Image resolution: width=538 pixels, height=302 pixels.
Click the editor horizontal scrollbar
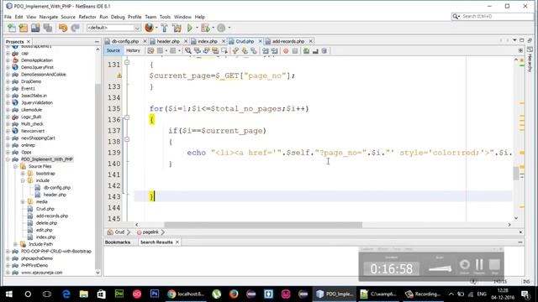(263, 225)
